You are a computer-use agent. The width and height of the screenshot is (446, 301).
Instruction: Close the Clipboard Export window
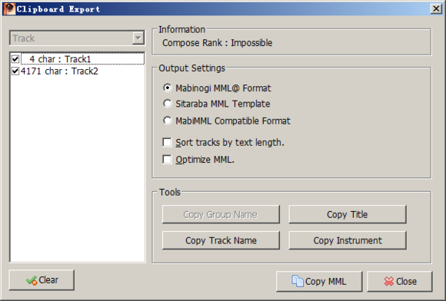point(436,8)
